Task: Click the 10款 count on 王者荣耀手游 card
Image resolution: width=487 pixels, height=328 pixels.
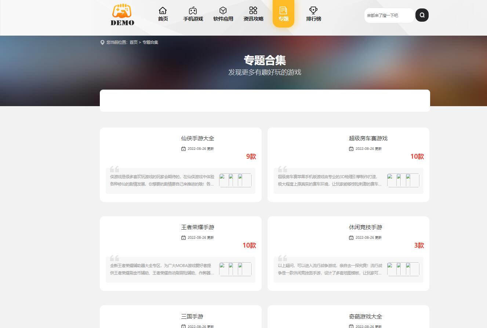Action: click(250, 245)
